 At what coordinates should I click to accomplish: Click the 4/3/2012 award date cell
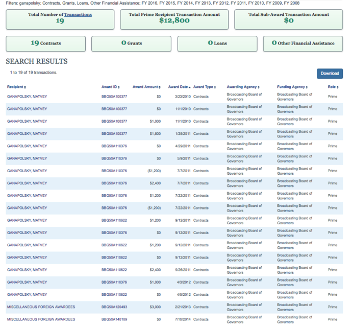[184, 283]
